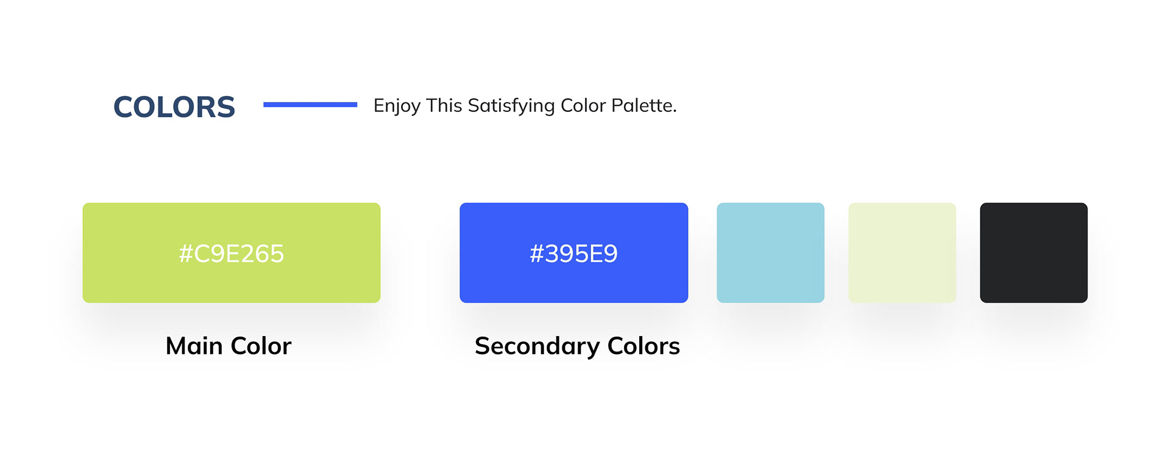Click the hash symbol in #395E9
This screenshot has width=1170, height=459.
pyautogui.click(x=536, y=254)
